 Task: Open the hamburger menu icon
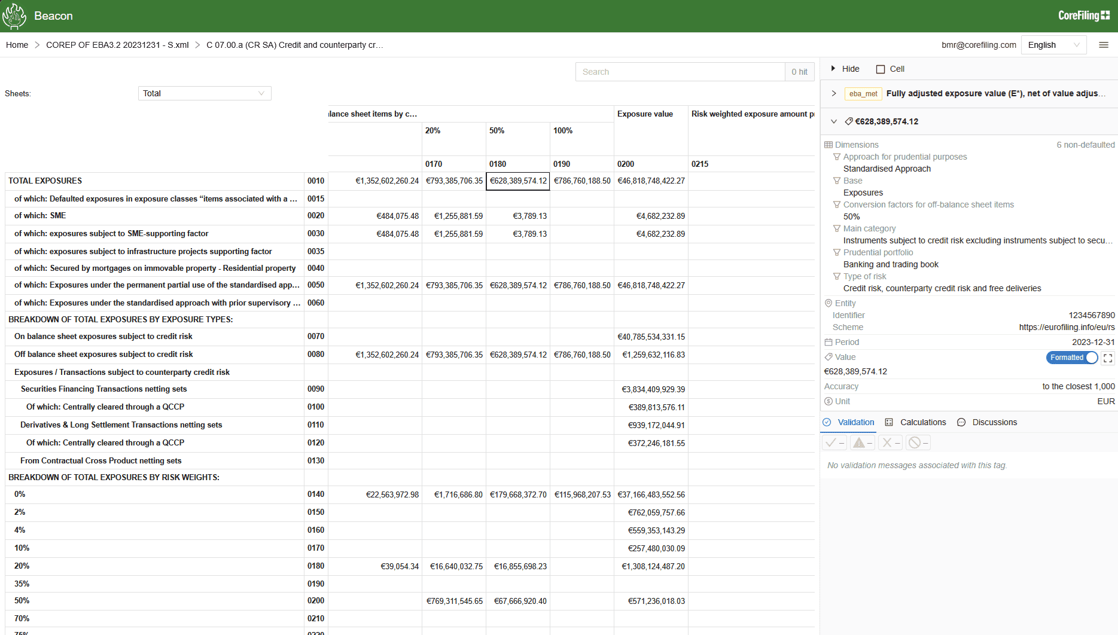click(1104, 45)
